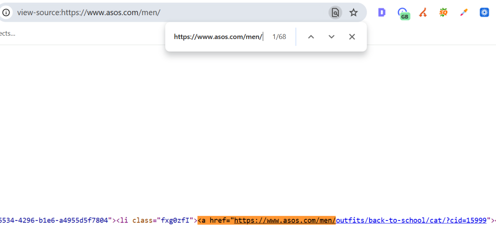Open the purple D extension
496x225 pixels.
(x=382, y=13)
